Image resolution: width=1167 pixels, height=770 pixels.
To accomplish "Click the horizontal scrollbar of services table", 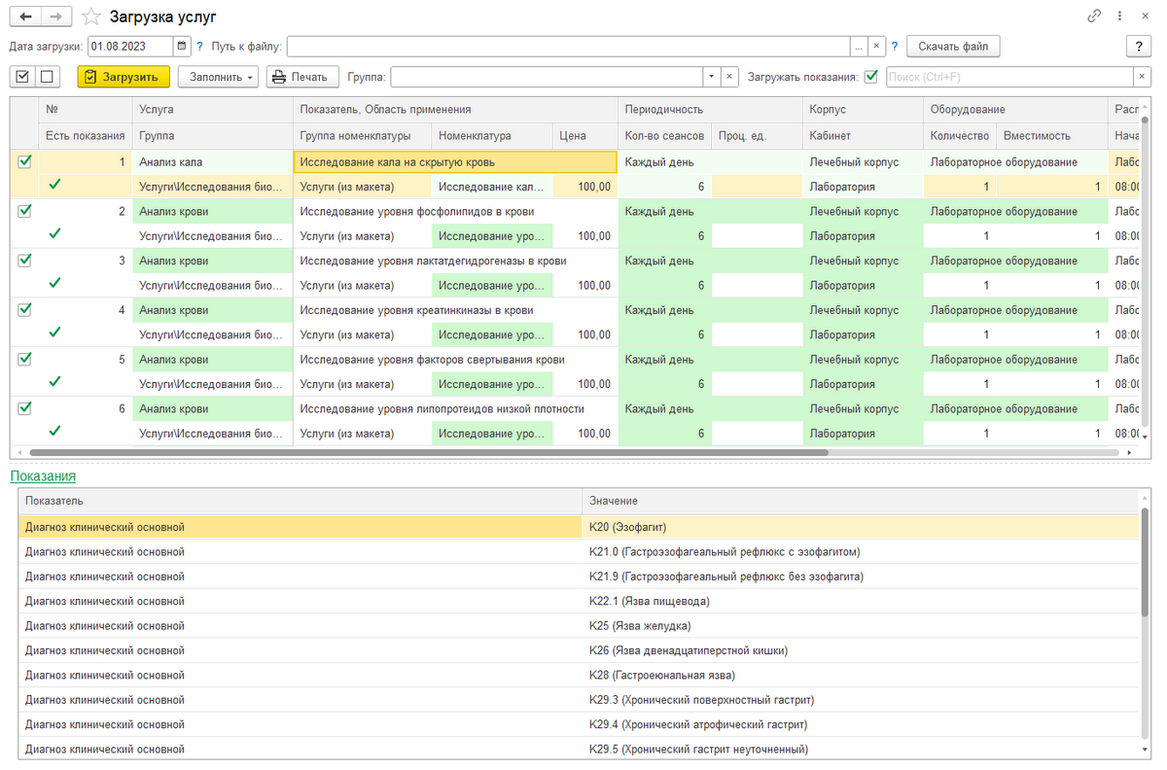I will point(428,452).
